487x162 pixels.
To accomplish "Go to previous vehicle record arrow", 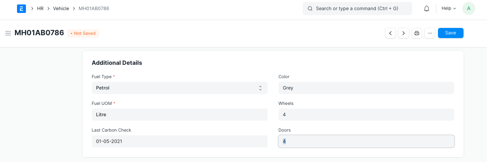I will (390, 33).
